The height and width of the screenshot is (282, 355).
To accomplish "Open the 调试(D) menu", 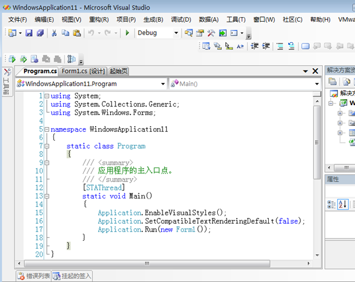I will (182, 19).
